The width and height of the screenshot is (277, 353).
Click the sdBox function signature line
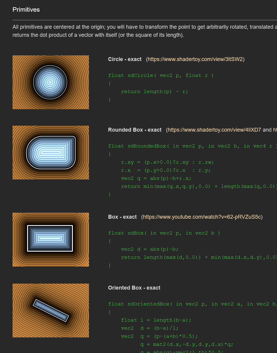164,233
